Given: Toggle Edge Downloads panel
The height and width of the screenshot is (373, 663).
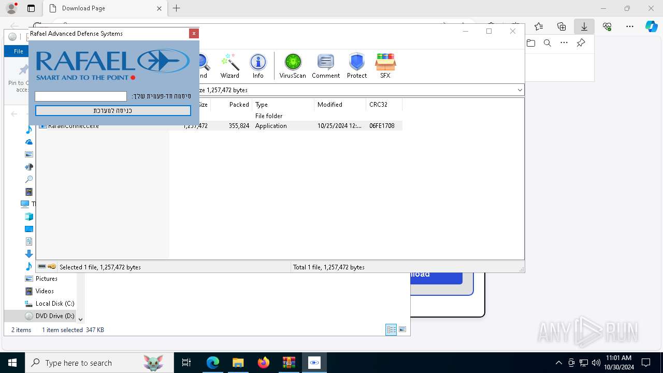Looking at the screenshot, I should [x=584, y=26].
